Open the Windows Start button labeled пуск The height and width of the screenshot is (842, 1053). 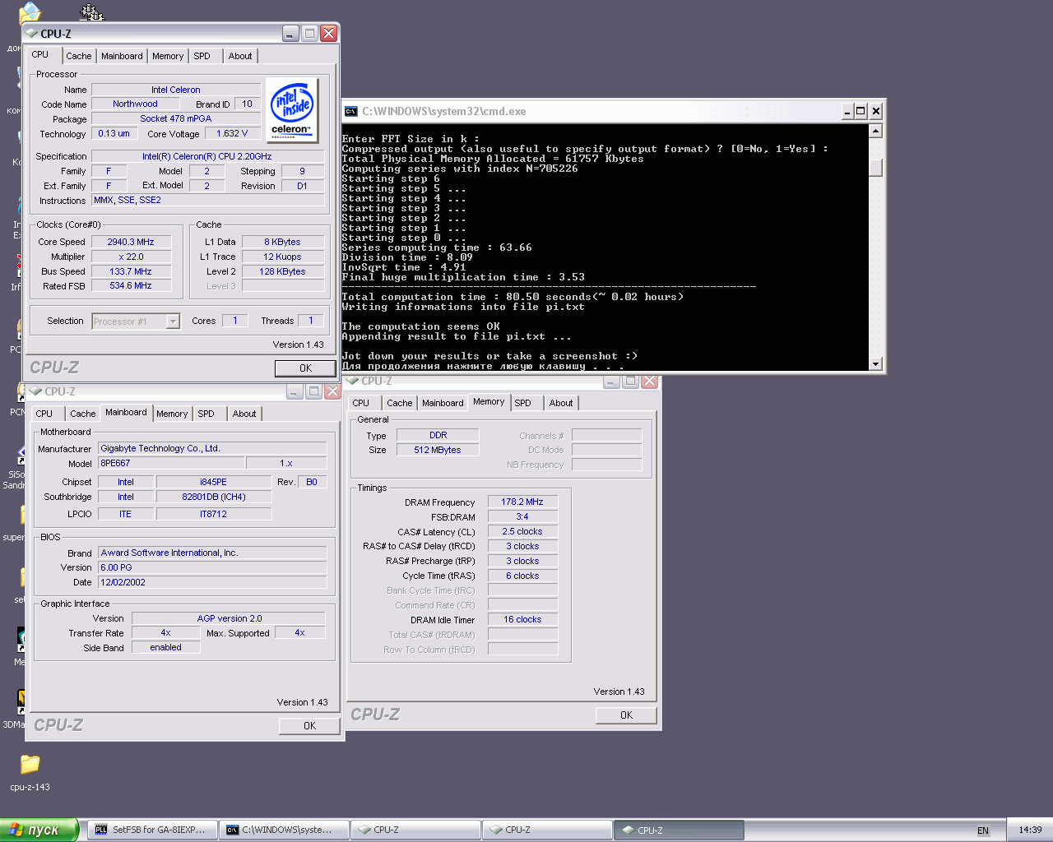click(x=39, y=830)
